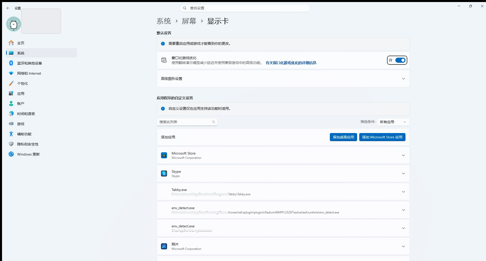This screenshot has height=261, width=486.
Task: Click the Skype app icon
Action: click(164, 173)
